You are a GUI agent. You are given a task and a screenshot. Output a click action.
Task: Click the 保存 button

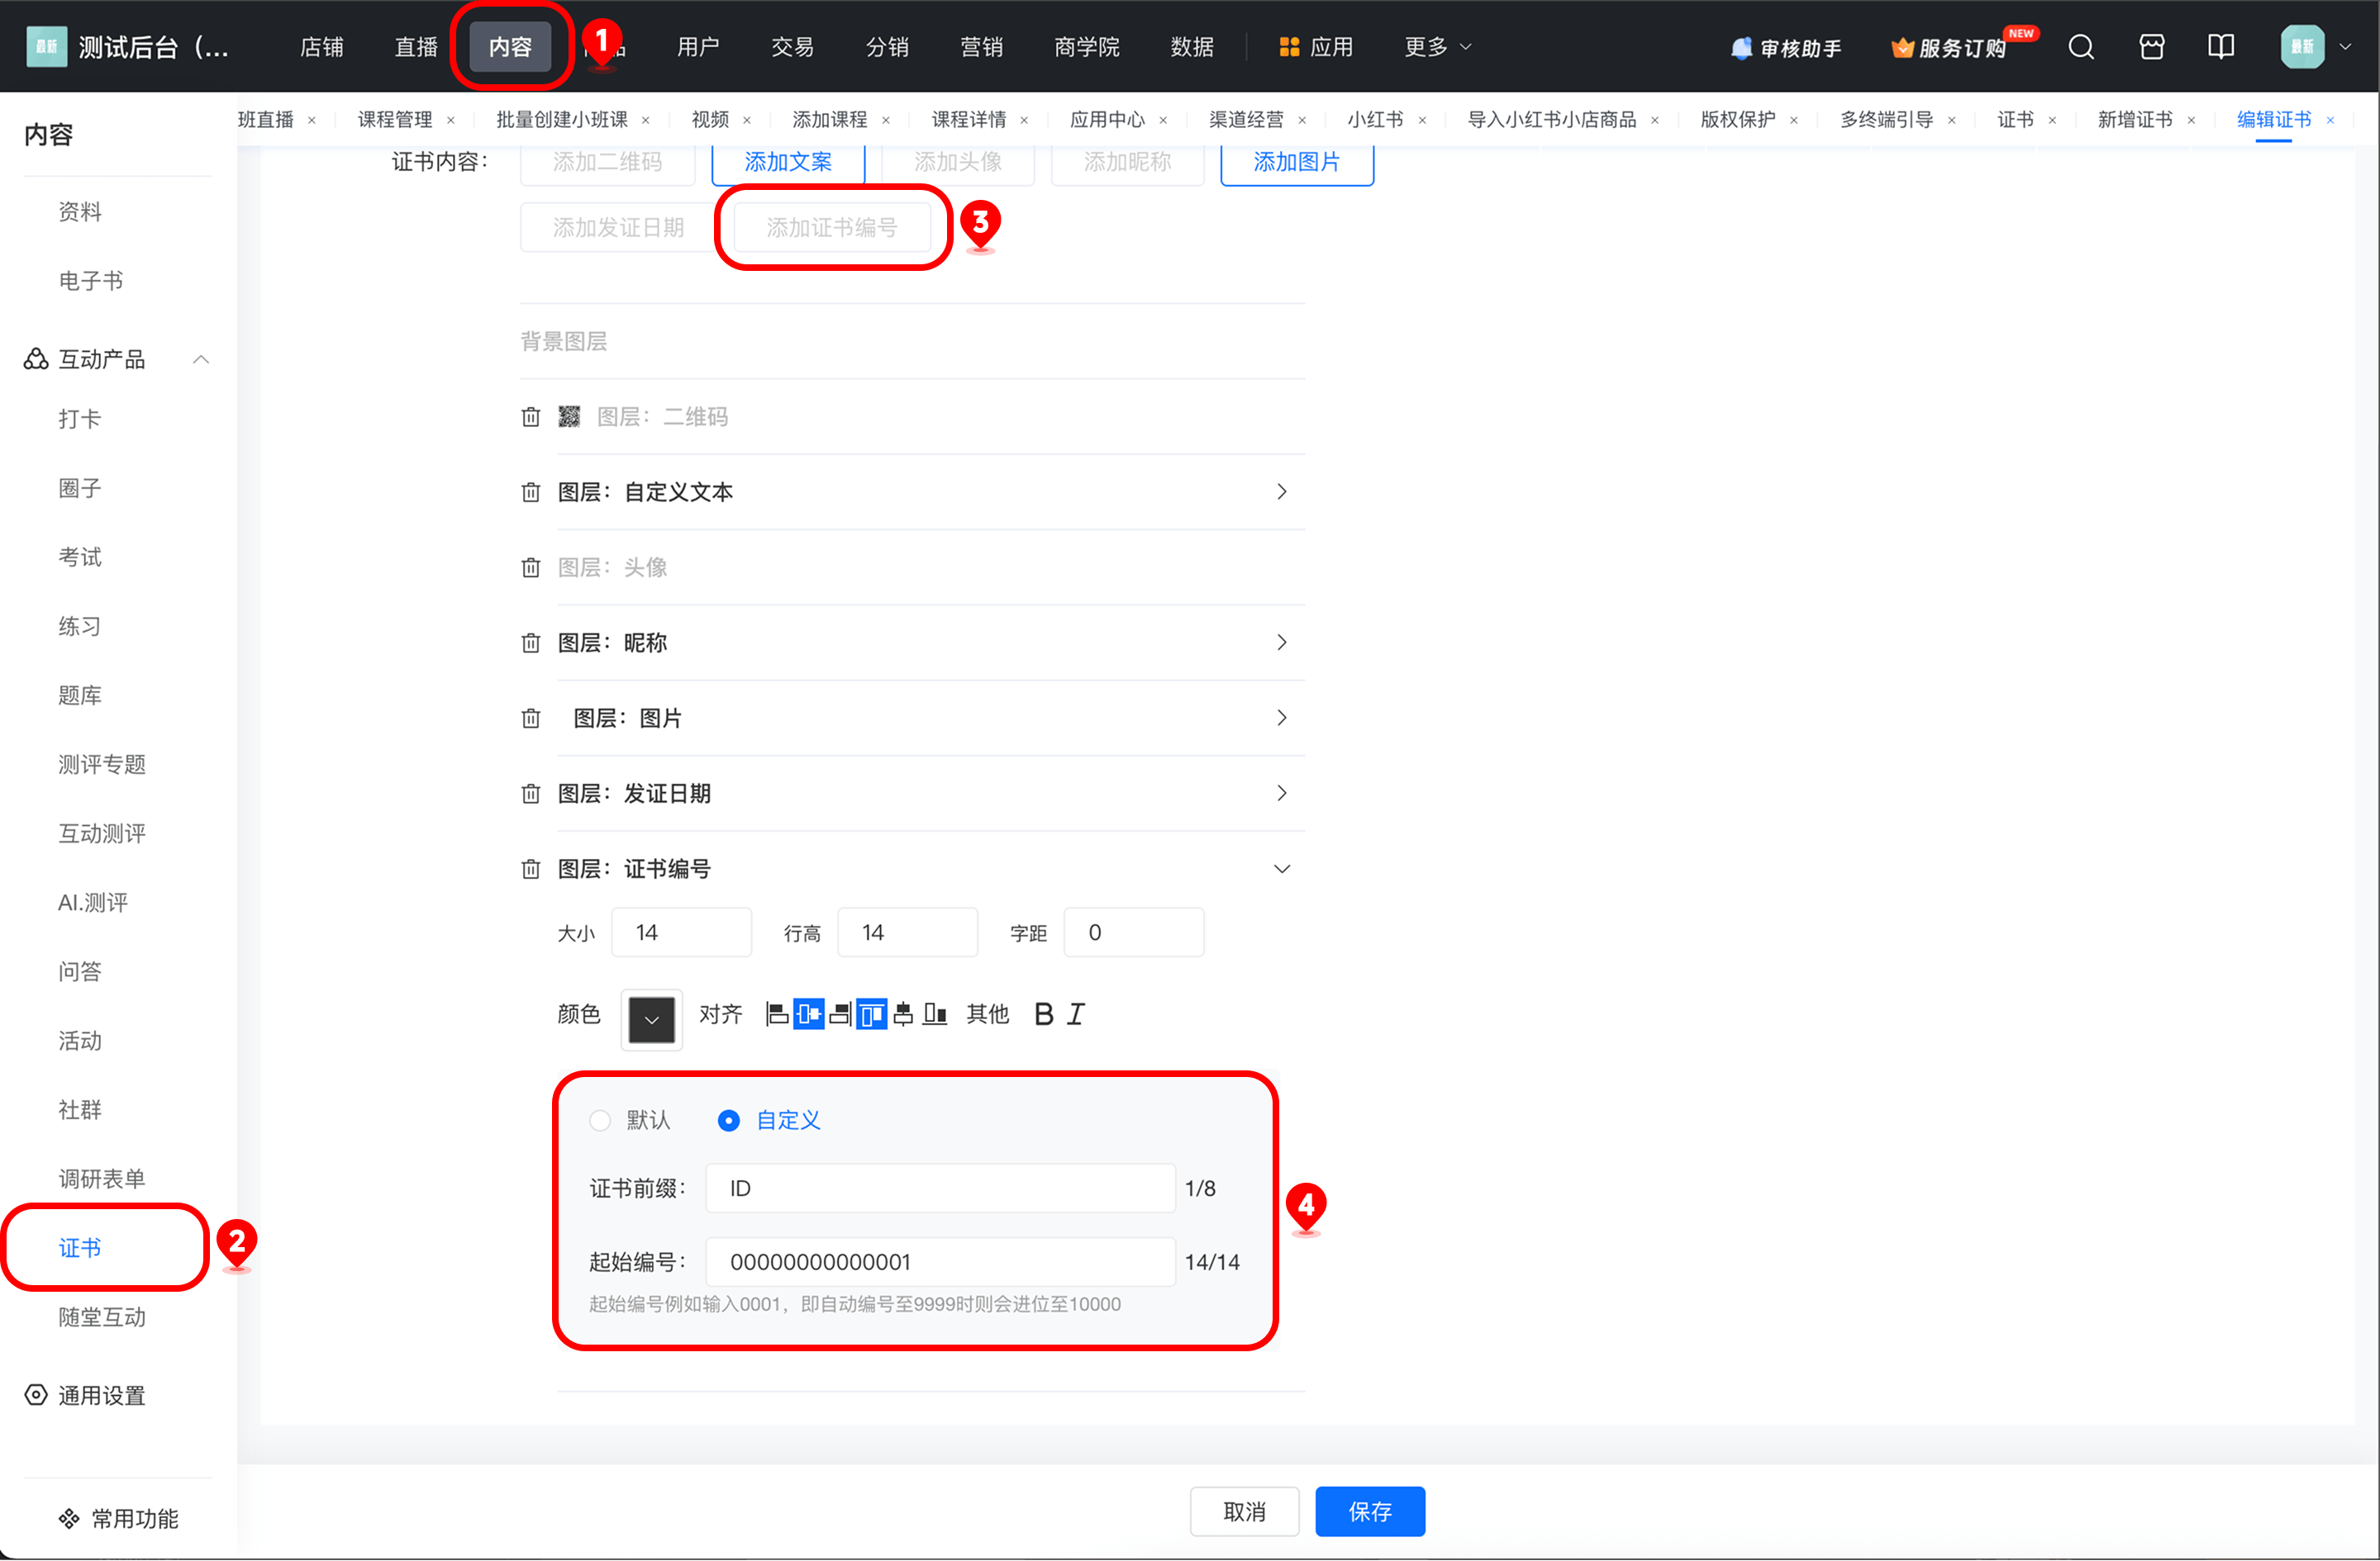point(1369,1512)
